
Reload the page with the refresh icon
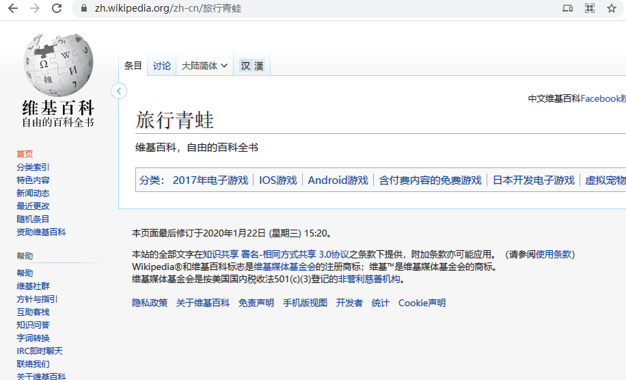[57, 8]
